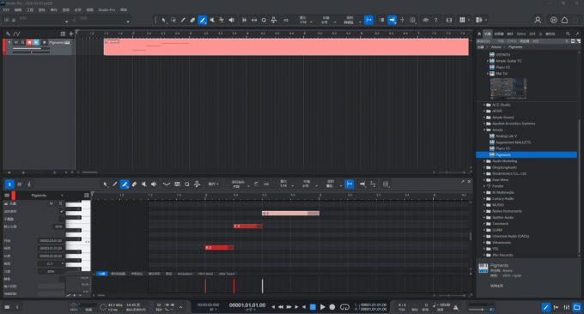Open the quantize 1/16 dropdown in top toolbar
The width and height of the screenshot is (584, 314).
click(x=306, y=20)
